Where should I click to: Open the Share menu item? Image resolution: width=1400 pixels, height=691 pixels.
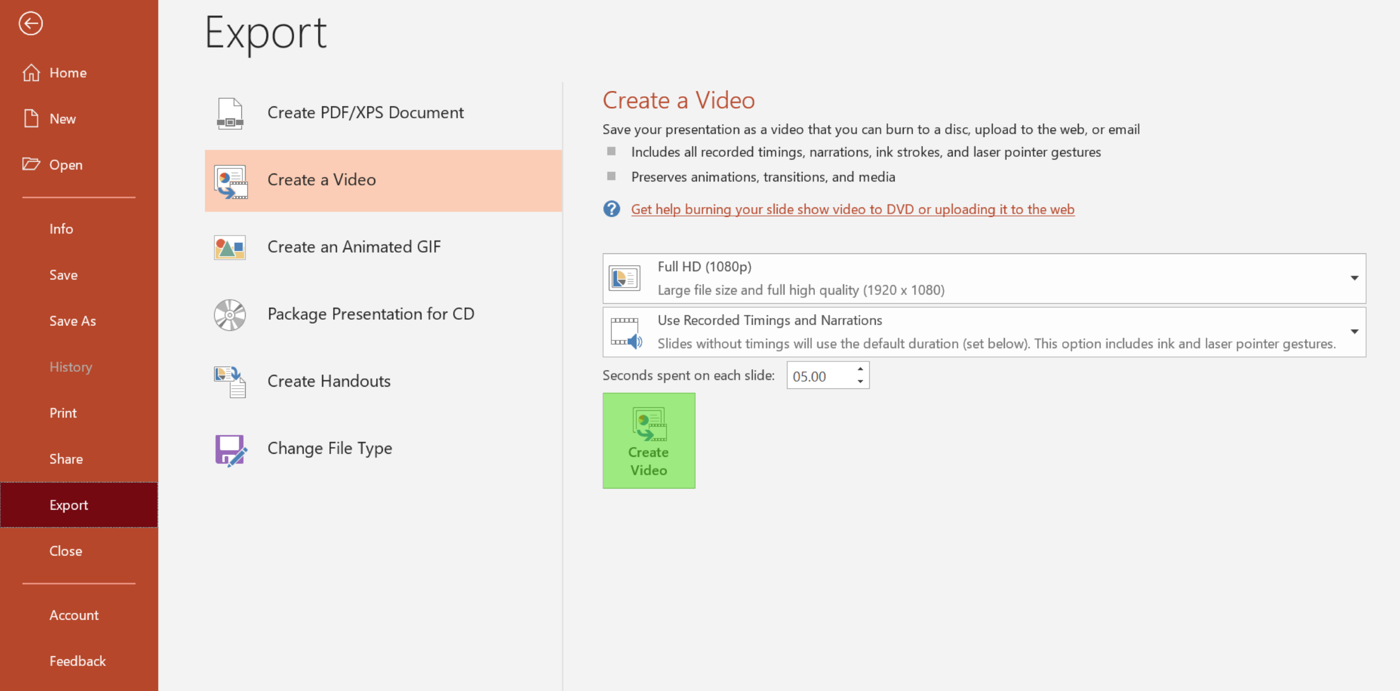pos(66,459)
